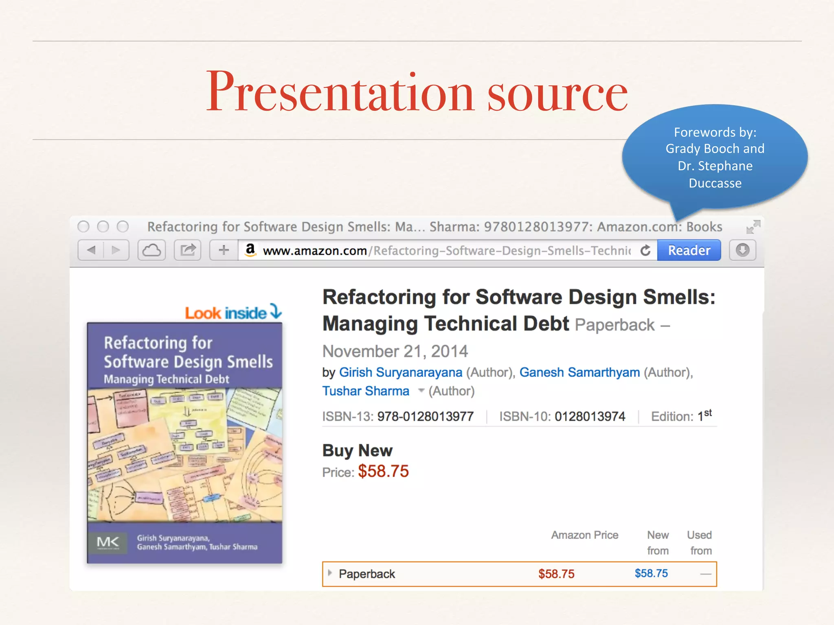Screen dimensions: 834x625
Task: Click Look inside above the book cover
Action: pyautogui.click(x=233, y=312)
